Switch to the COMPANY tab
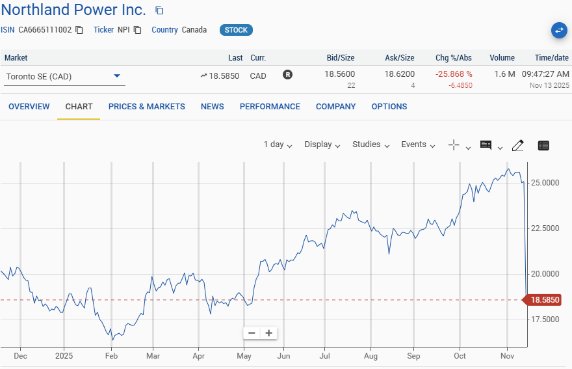The width and height of the screenshot is (572, 369). click(335, 107)
